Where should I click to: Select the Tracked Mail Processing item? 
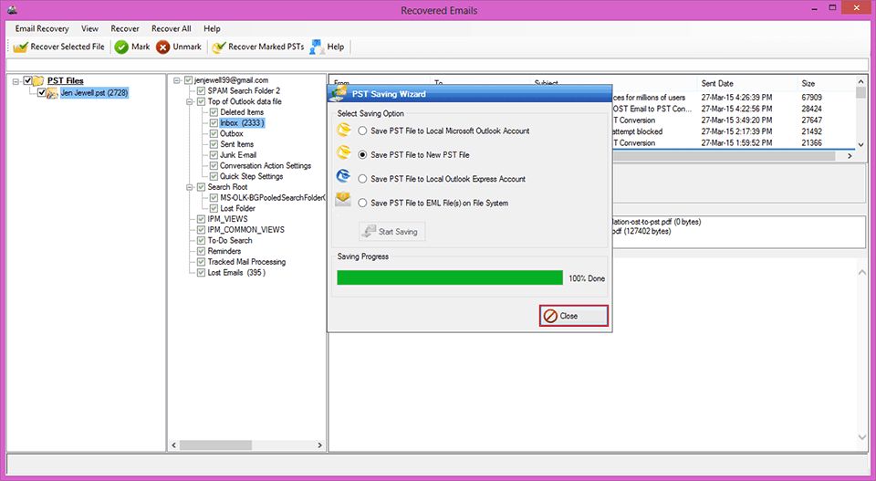coord(246,261)
